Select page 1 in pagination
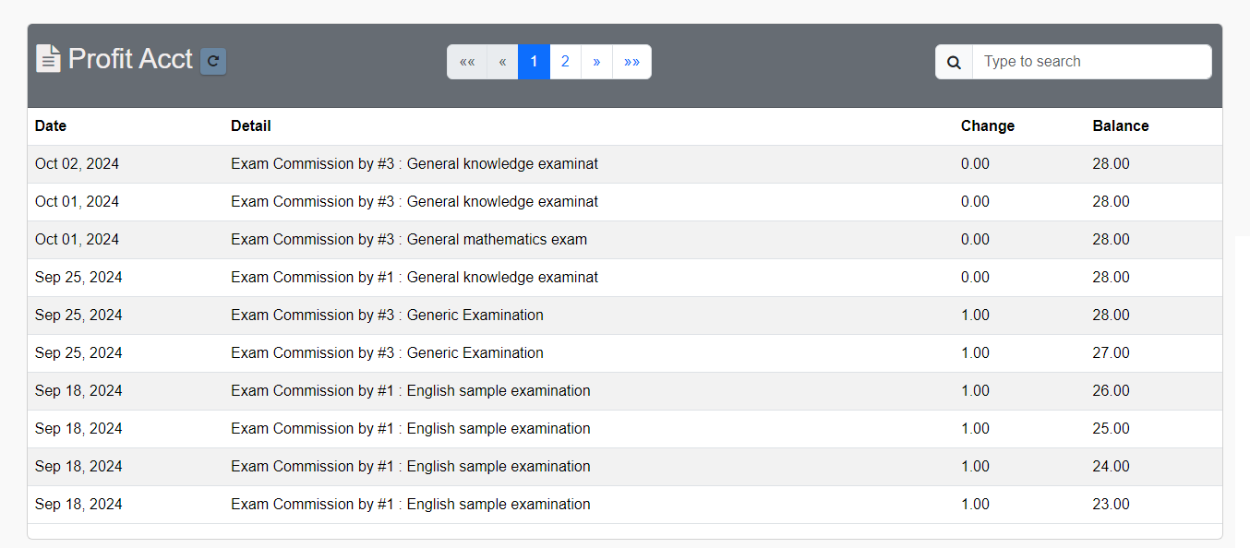This screenshot has height=548, width=1250. click(534, 62)
